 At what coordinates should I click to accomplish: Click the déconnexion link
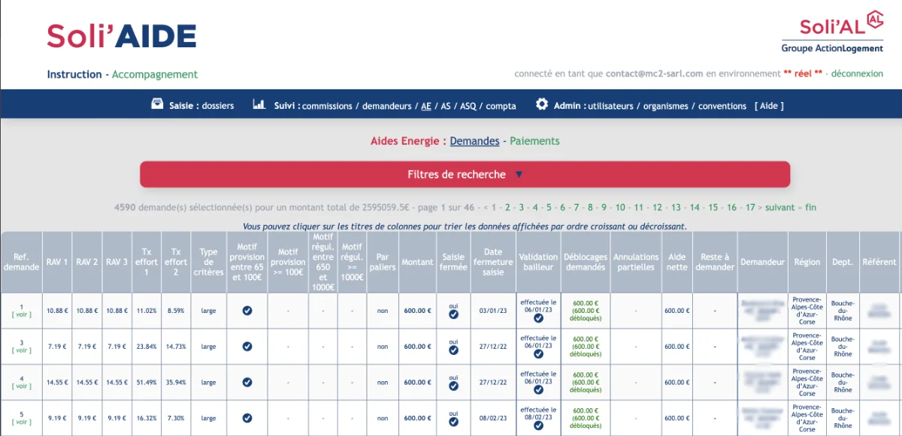pyautogui.click(x=856, y=74)
